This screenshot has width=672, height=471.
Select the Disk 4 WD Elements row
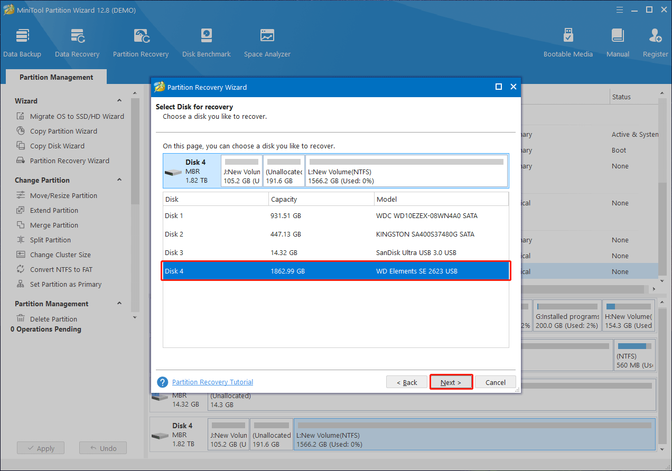tap(335, 271)
